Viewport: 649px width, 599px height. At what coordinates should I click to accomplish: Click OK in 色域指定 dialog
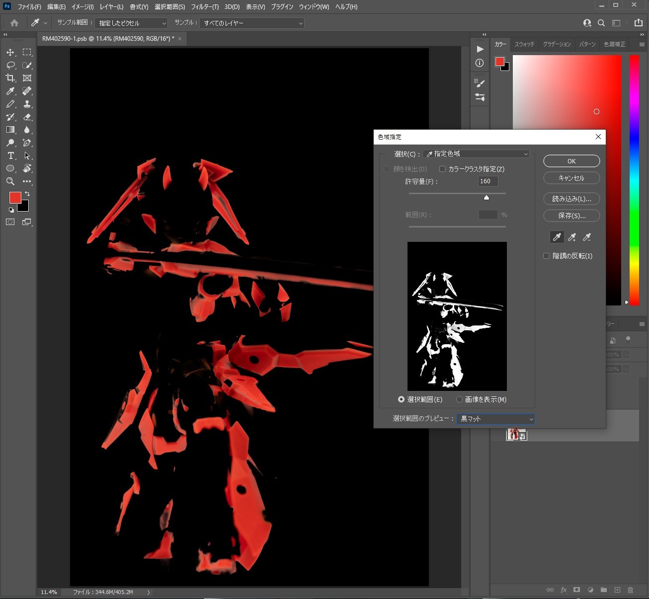click(x=571, y=161)
